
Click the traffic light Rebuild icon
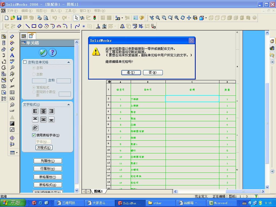95,18
